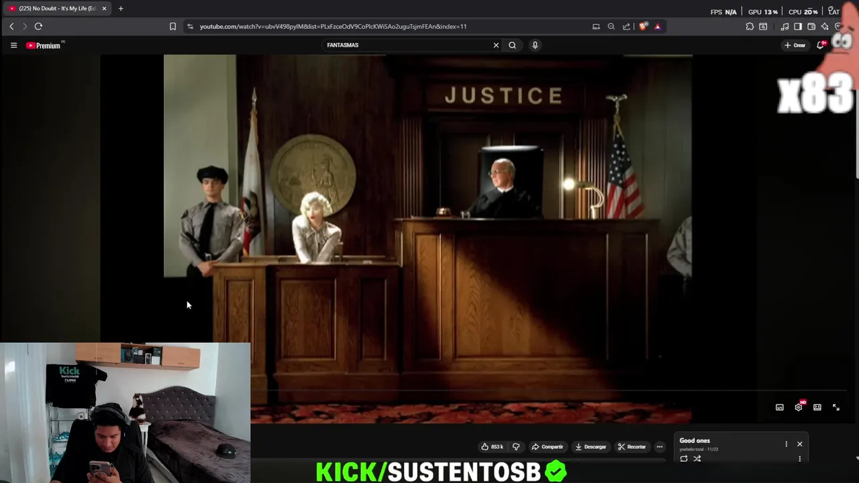Go to YouTube Premium home logo
The width and height of the screenshot is (859, 483).
(44, 45)
